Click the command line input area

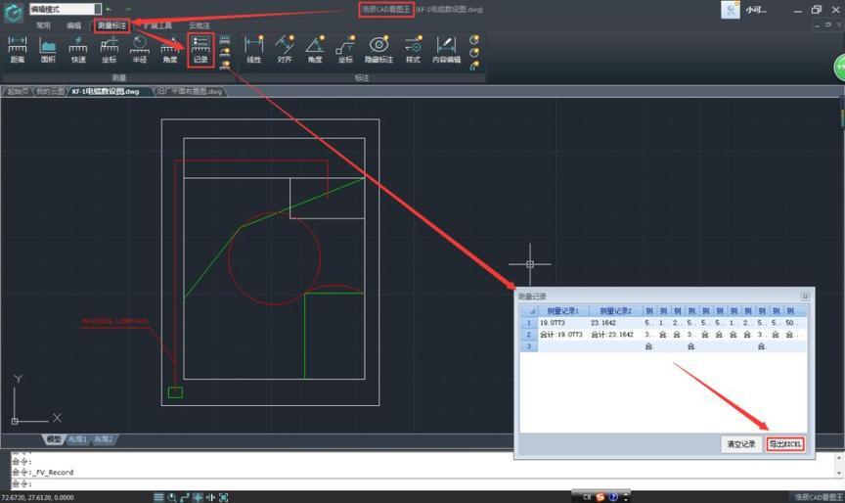(391, 483)
